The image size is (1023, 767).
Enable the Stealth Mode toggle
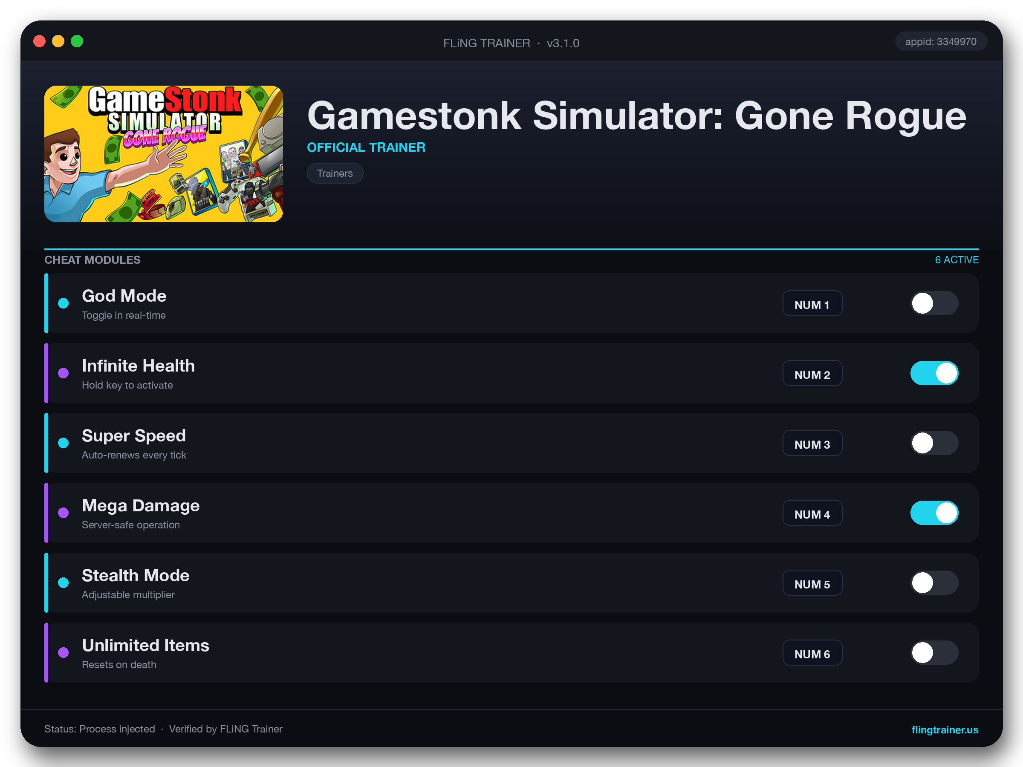[x=934, y=582]
